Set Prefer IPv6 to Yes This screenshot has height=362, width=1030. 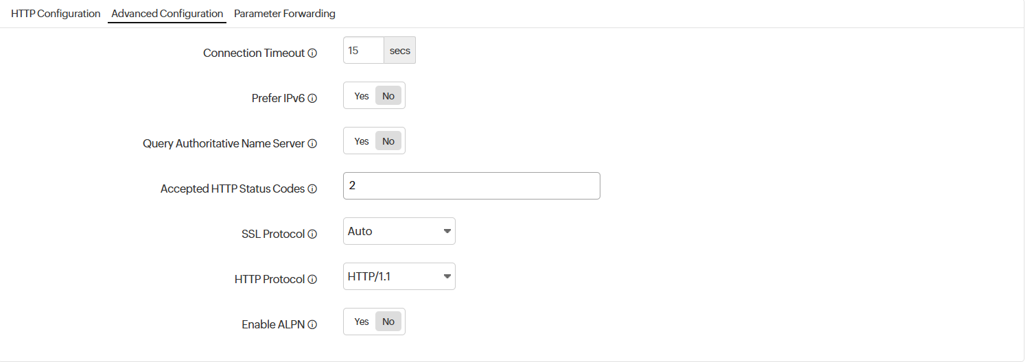tap(362, 96)
